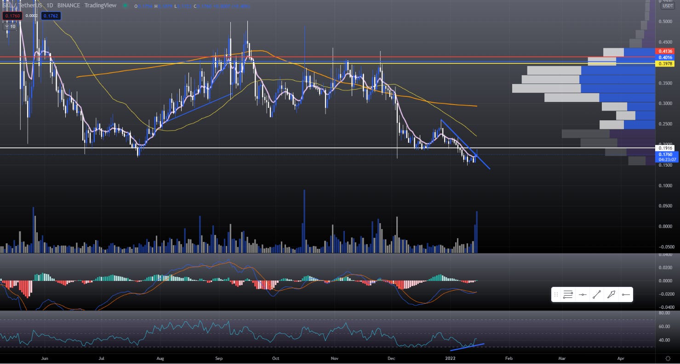680x364 pixels.
Task: Open the USDT currency selector
Action: [x=667, y=6]
